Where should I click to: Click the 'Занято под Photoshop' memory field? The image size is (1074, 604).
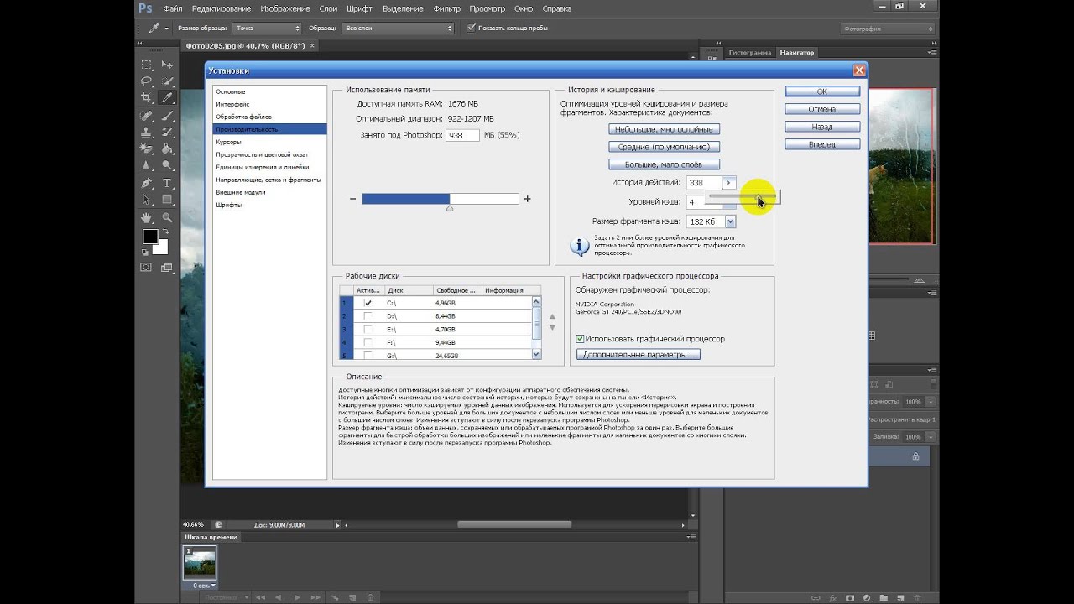point(462,135)
